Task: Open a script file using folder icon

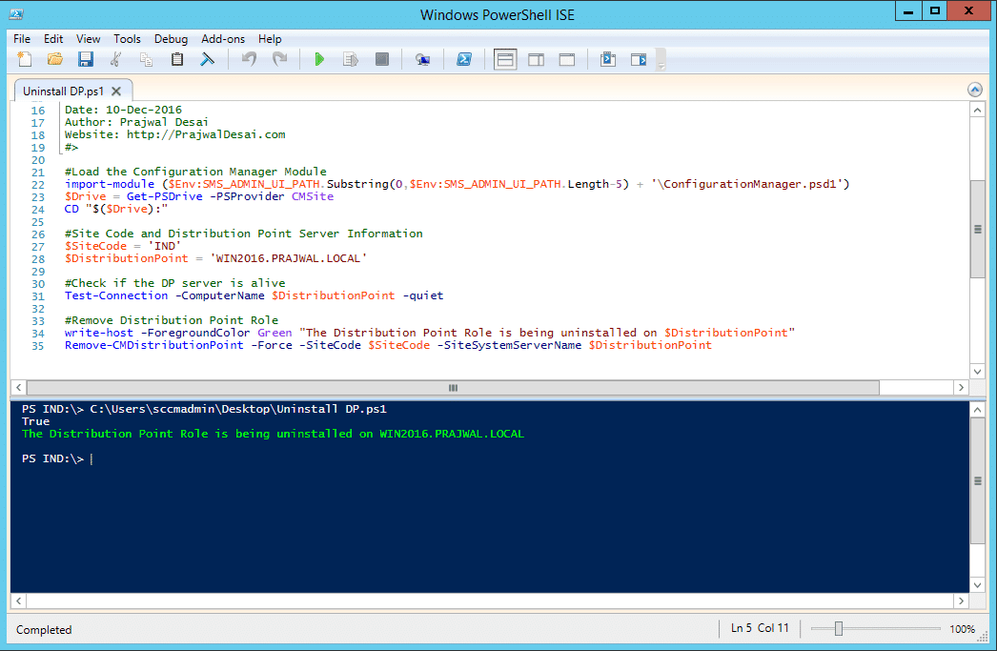Action: (55, 60)
